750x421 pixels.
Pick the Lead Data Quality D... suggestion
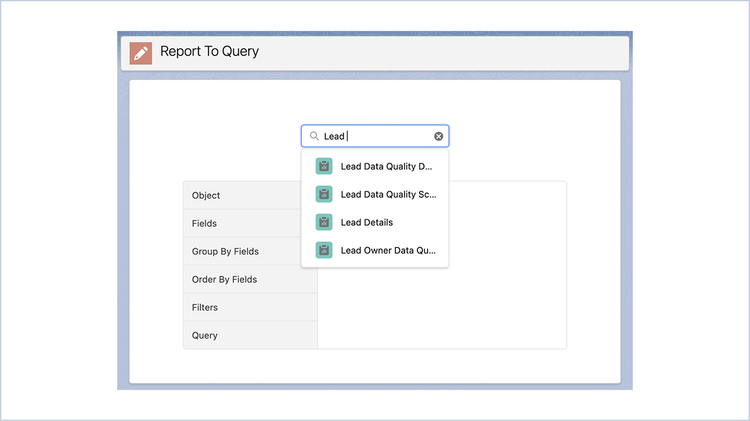point(386,166)
